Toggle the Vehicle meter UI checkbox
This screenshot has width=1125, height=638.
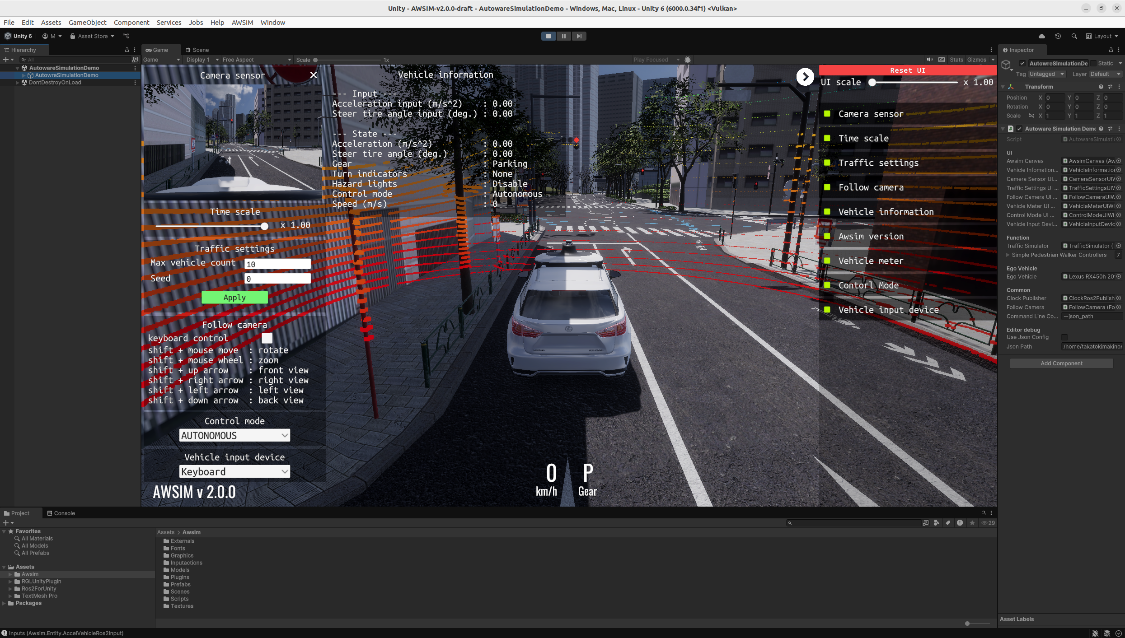point(827,261)
